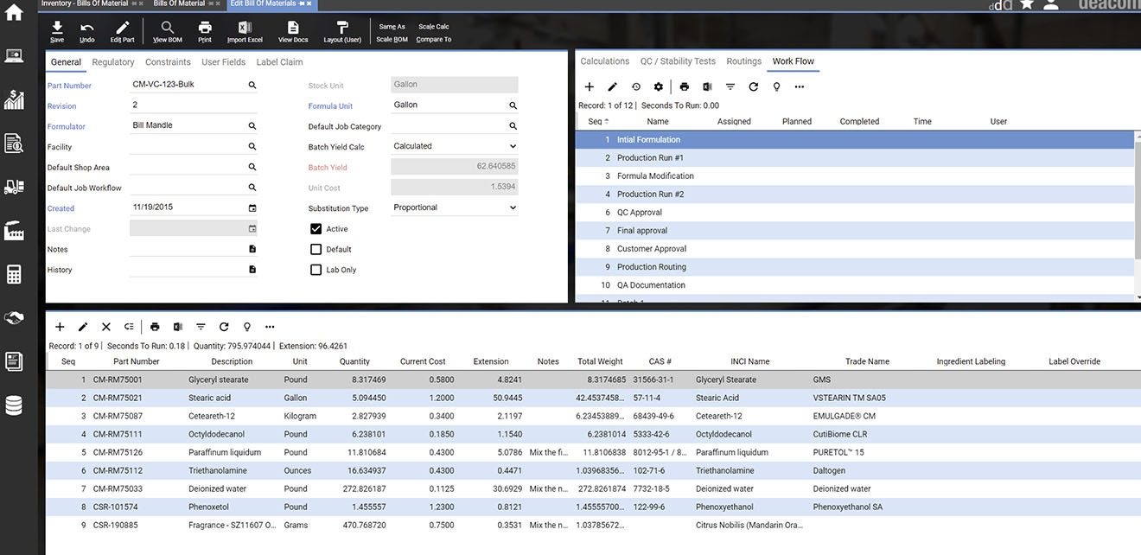
Task: Enable the Default checkbox
Action: 316,249
